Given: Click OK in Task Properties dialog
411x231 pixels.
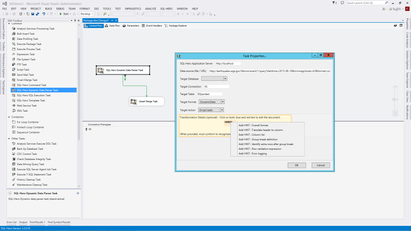Looking at the screenshot, I should pyautogui.click(x=297, y=165).
